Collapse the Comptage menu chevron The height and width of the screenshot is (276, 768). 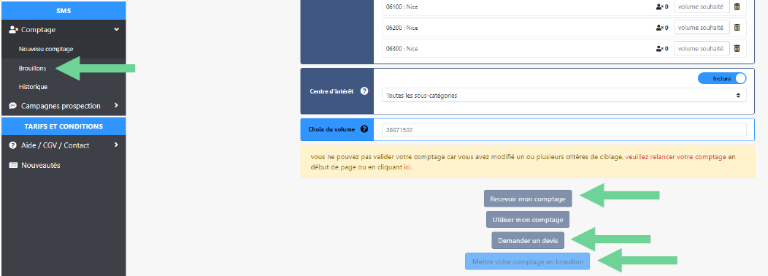click(117, 30)
